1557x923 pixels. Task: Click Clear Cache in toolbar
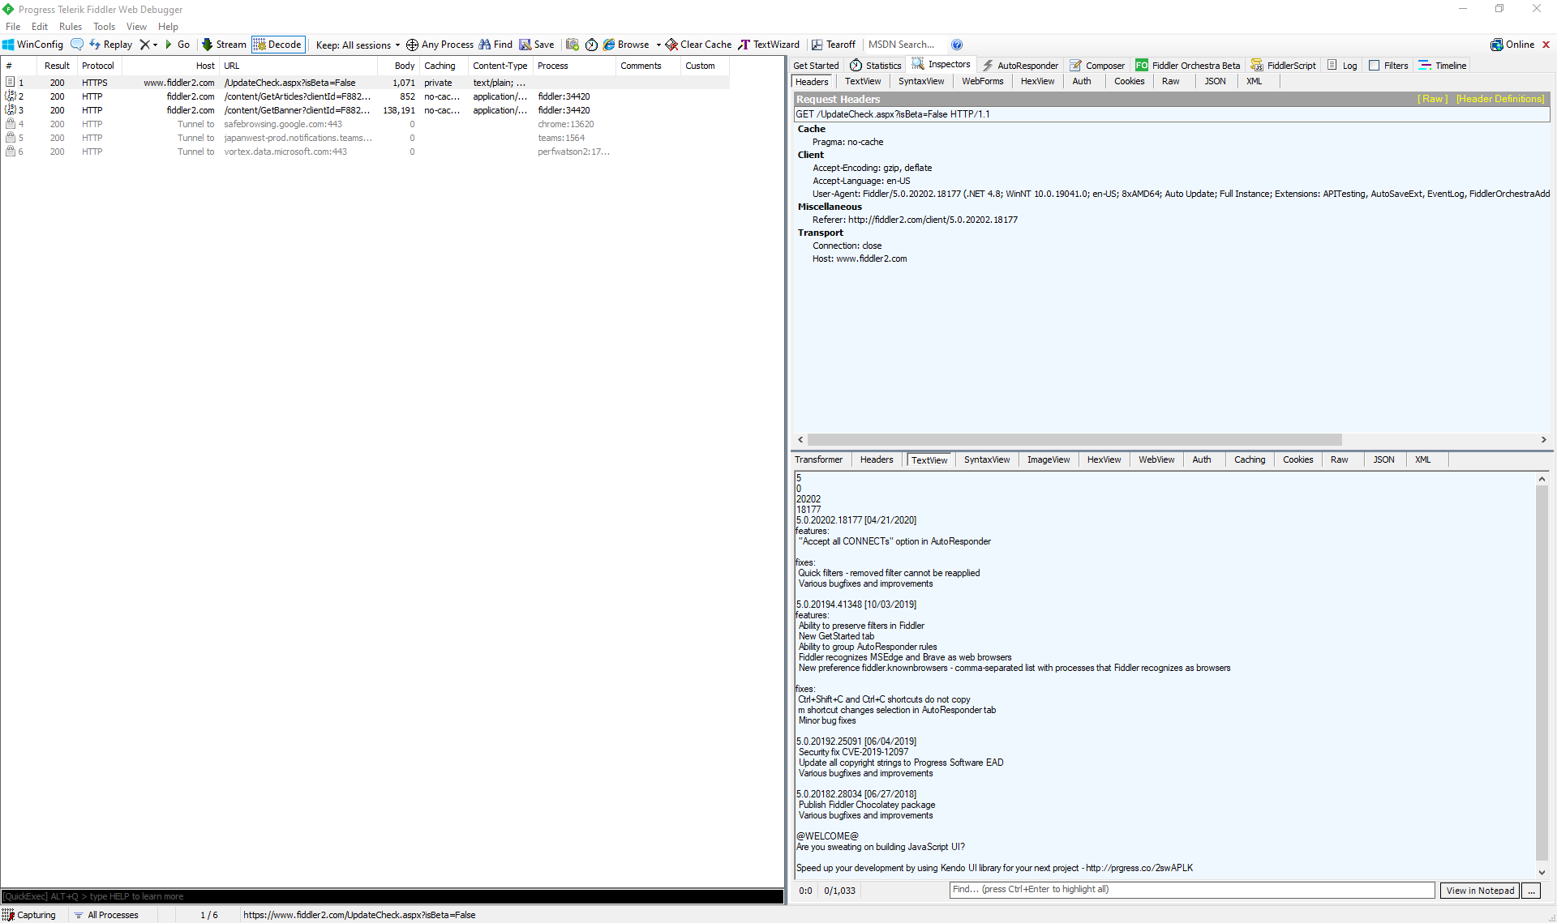coord(698,45)
